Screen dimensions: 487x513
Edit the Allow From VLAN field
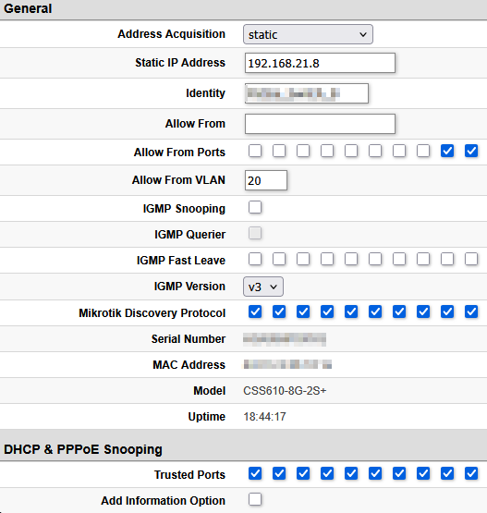click(x=266, y=180)
